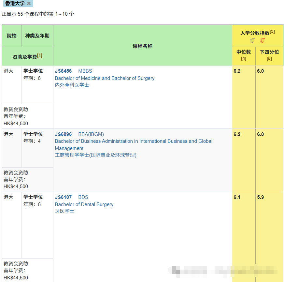Open MBBS short name link
Image resolution: width=284 pixels, height=282 pixels.
tap(85, 71)
